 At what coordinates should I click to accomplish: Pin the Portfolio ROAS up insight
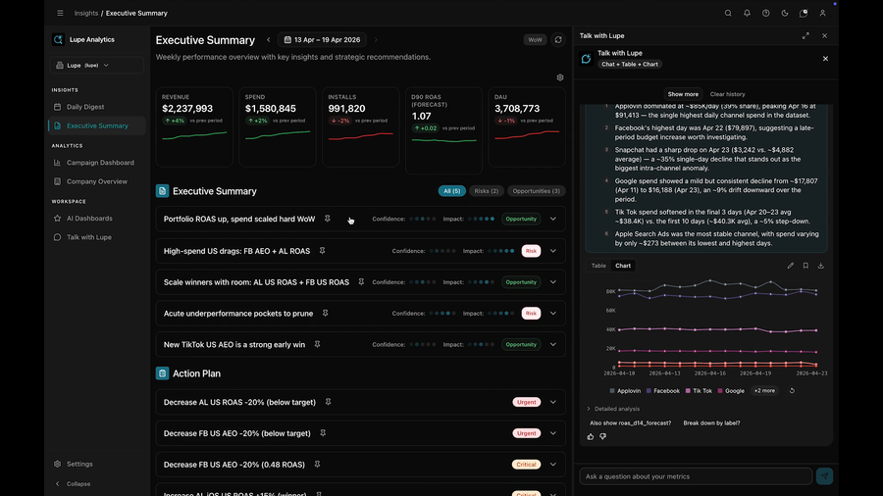(327, 219)
